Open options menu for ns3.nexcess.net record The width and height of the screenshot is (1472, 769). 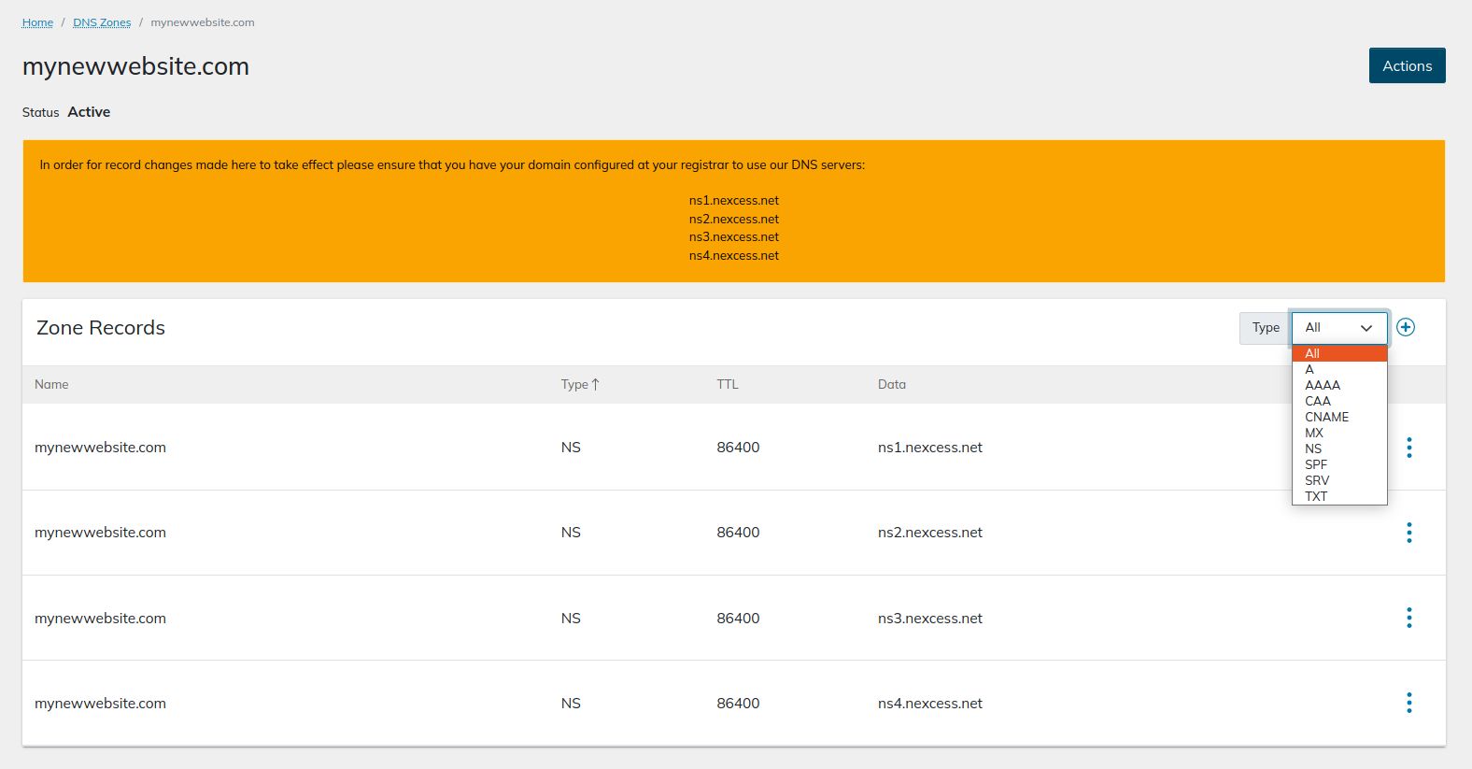coord(1409,618)
